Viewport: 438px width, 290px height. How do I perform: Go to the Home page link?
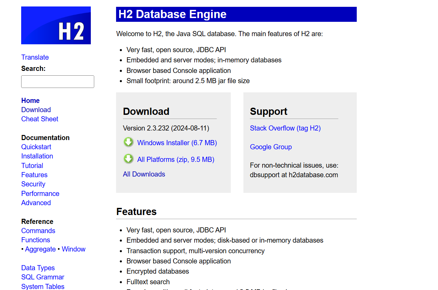click(x=30, y=101)
